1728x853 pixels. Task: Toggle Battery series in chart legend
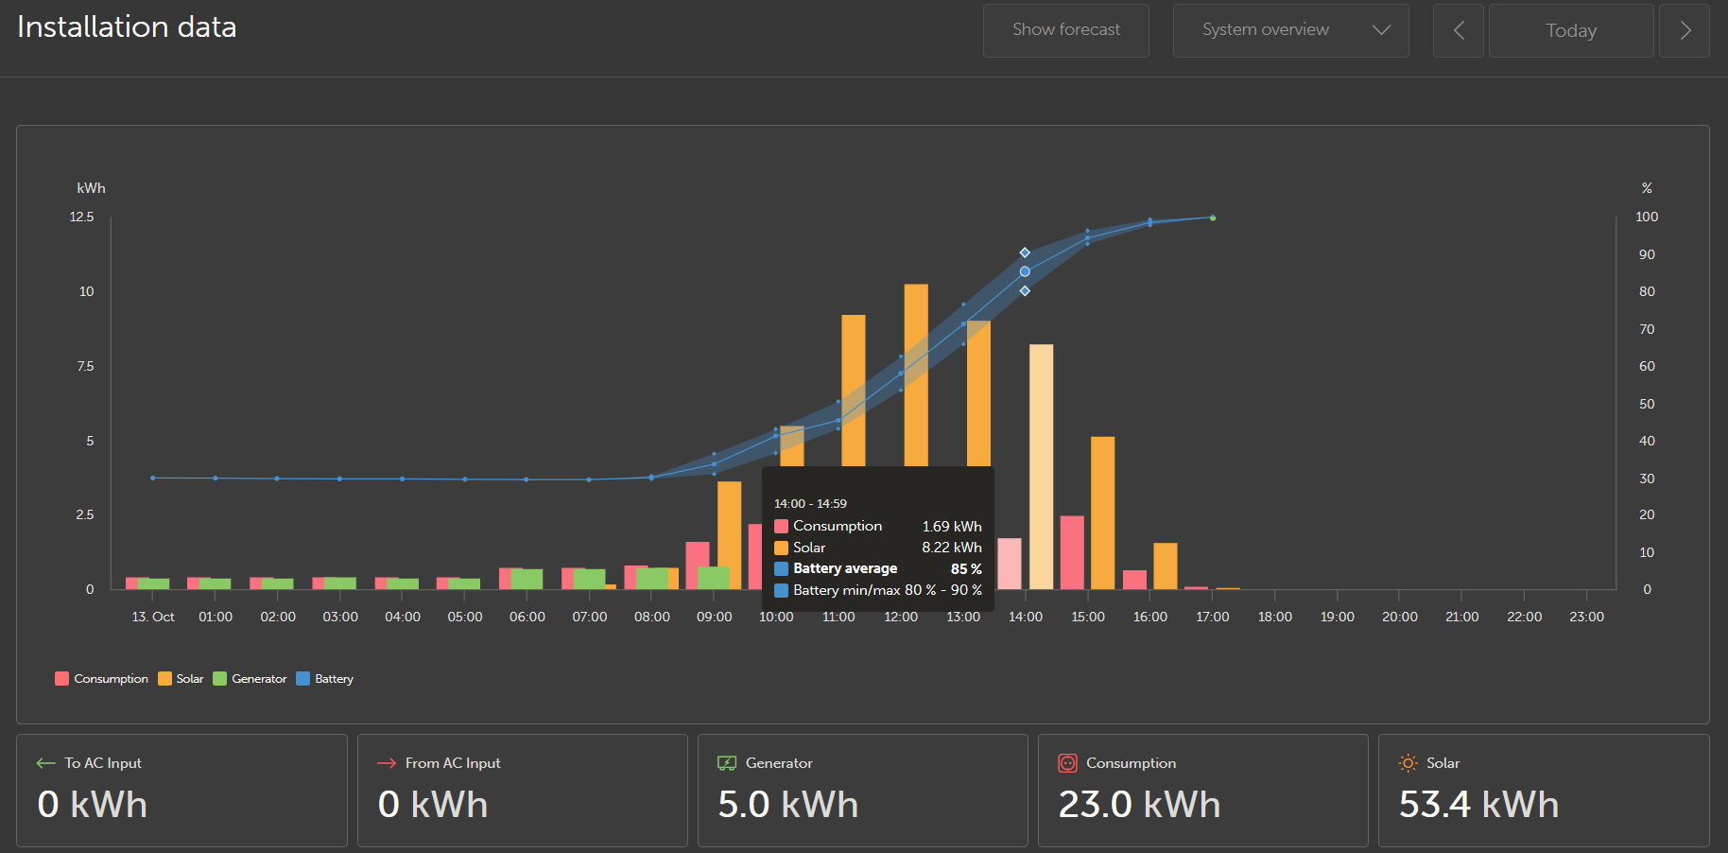tap(325, 679)
